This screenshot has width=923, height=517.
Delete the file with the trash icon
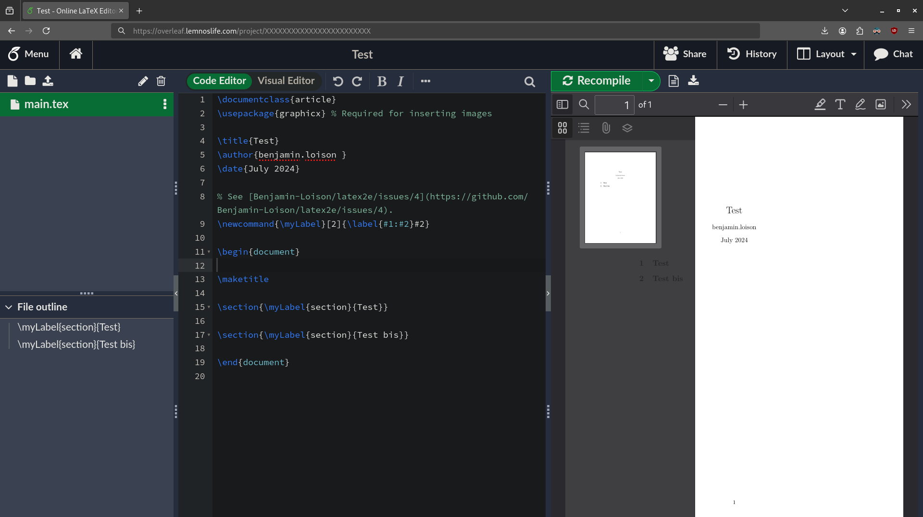point(161,81)
